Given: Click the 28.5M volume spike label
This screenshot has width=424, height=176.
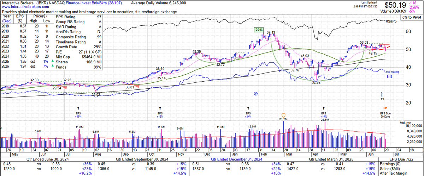Looking at the screenshot, I should tap(325, 120).
